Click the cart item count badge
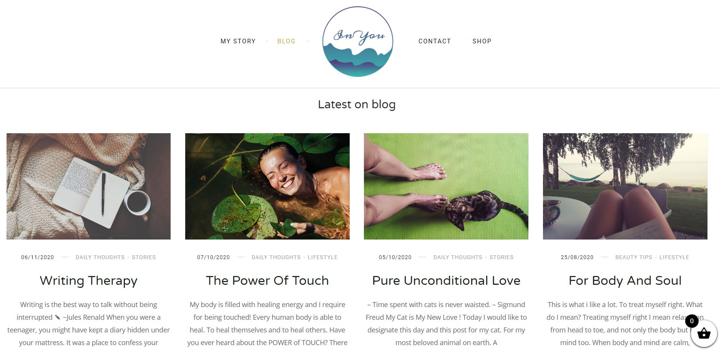 point(692,321)
